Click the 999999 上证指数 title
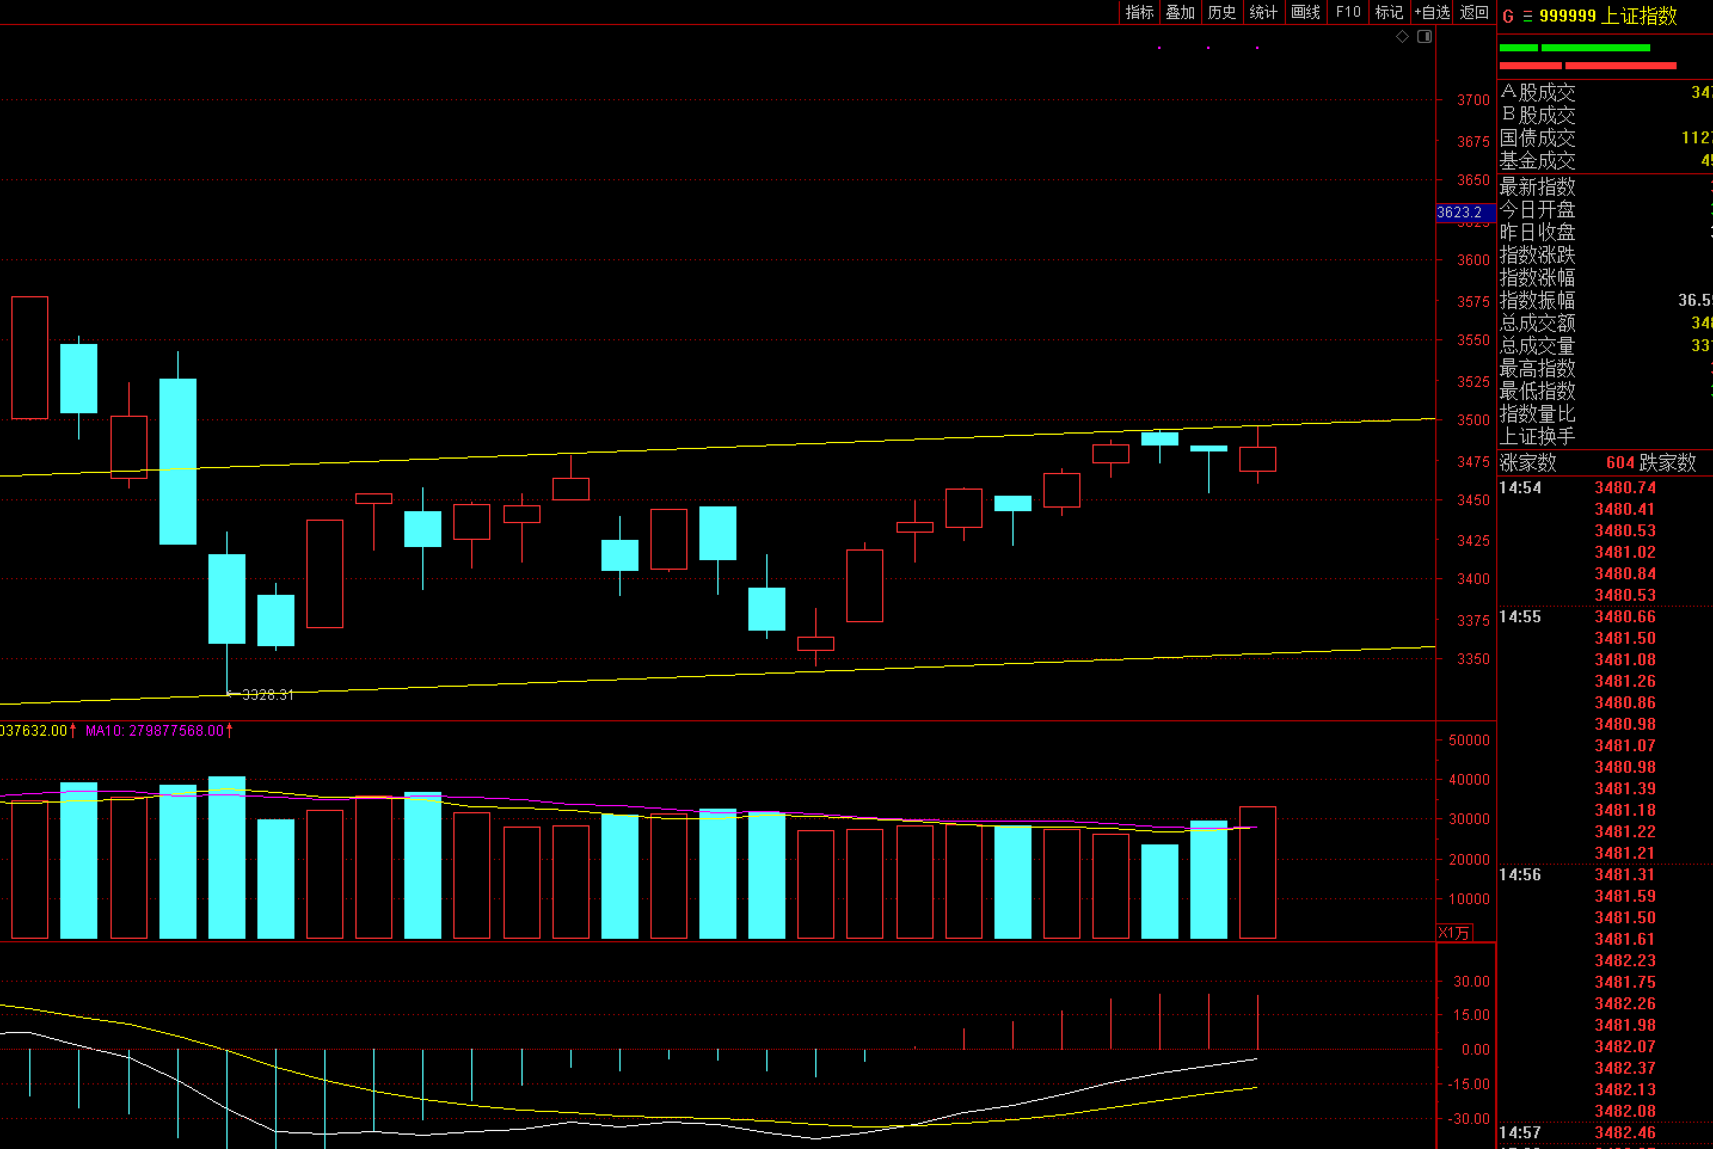The width and height of the screenshot is (1713, 1149). (1607, 16)
